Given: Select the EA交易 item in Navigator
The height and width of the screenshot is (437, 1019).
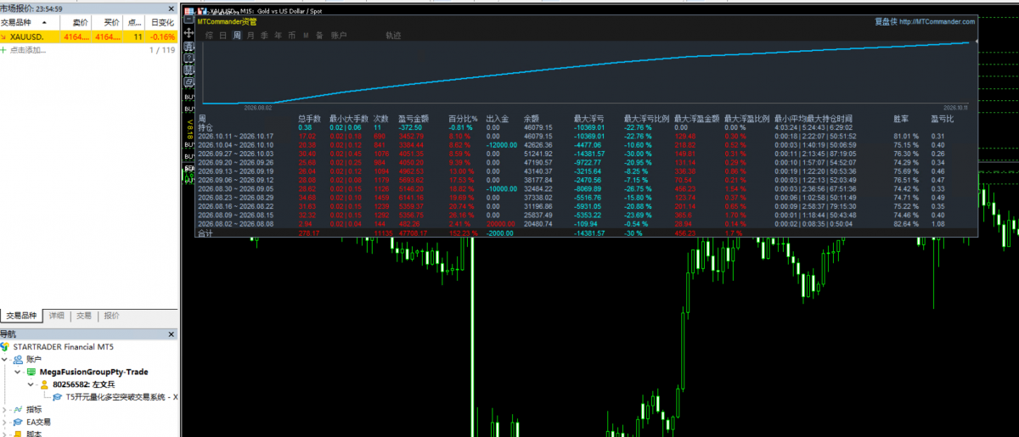Looking at the screenshot, I should coord(38,422).
